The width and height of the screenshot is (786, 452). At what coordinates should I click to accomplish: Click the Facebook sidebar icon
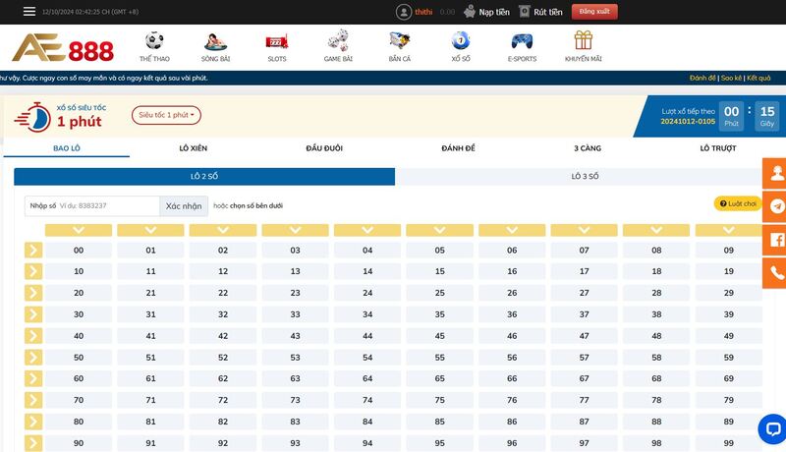[x=776, y=240]
